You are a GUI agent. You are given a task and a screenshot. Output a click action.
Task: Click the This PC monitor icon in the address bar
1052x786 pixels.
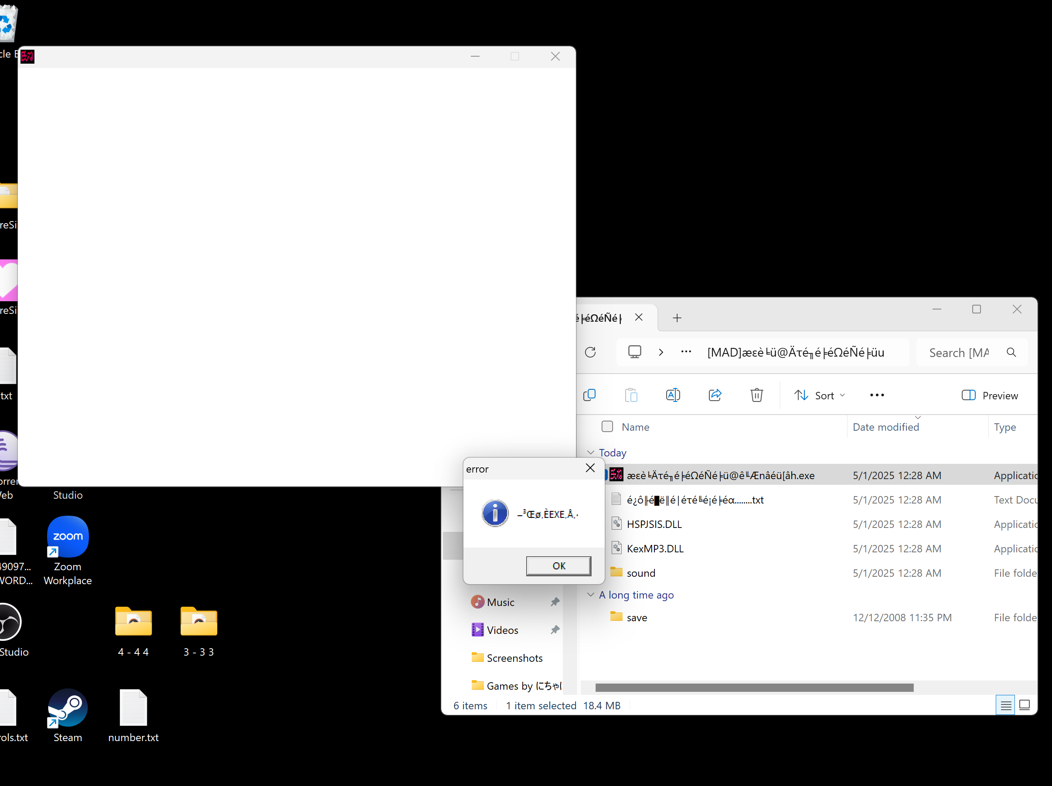(634, 352)
